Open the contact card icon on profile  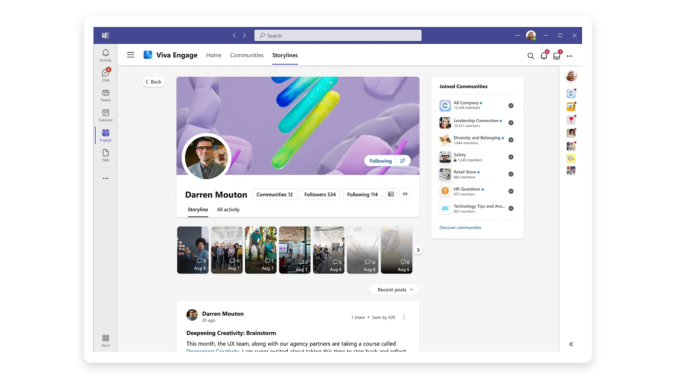click(391, 194)
